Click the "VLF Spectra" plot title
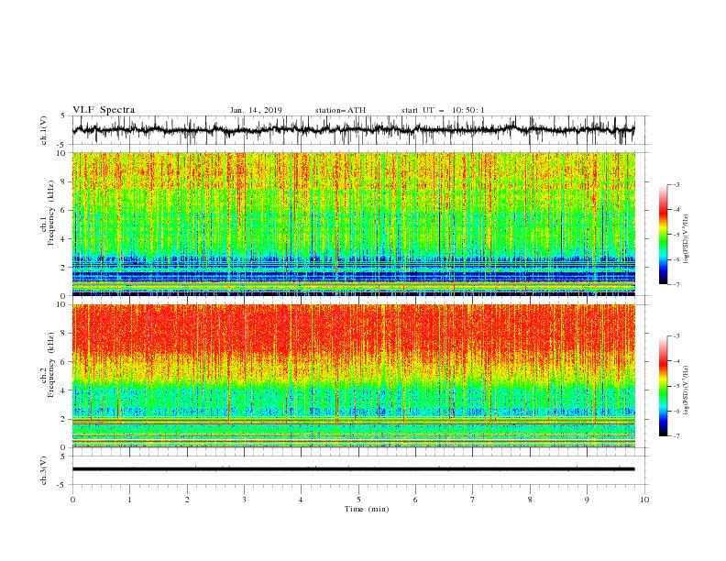 tap(104, 110)
